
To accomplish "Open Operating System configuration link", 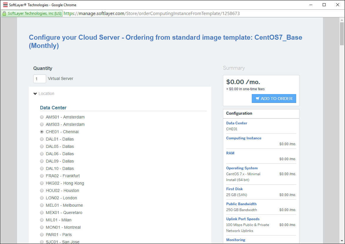I will 242,168.
